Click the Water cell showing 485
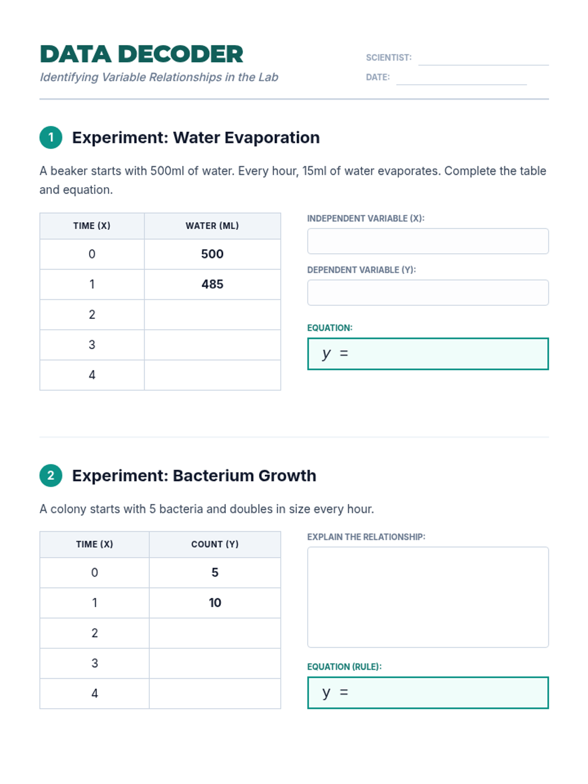588x784 pixels. [212, 284]
